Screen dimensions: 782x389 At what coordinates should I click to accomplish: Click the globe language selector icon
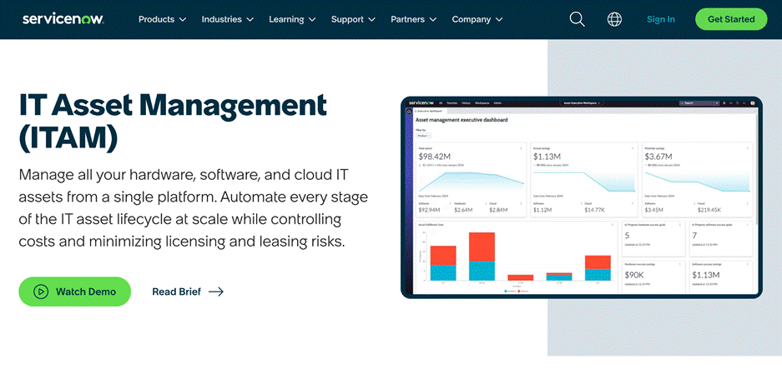(614, 19)
